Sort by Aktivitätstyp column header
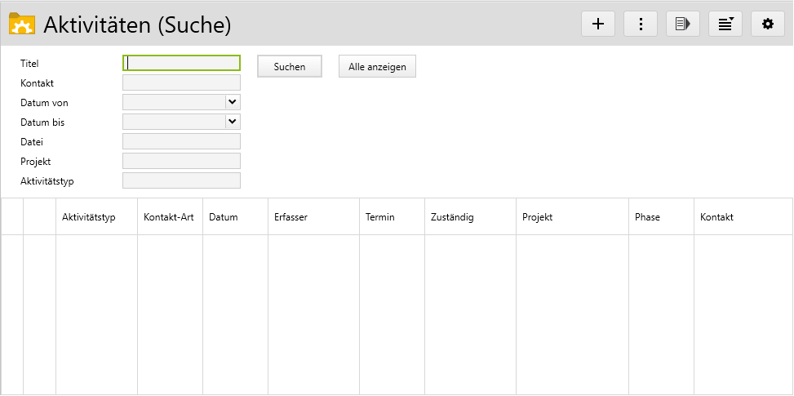Viewport: 794px width, 396px height. [89, 217]
